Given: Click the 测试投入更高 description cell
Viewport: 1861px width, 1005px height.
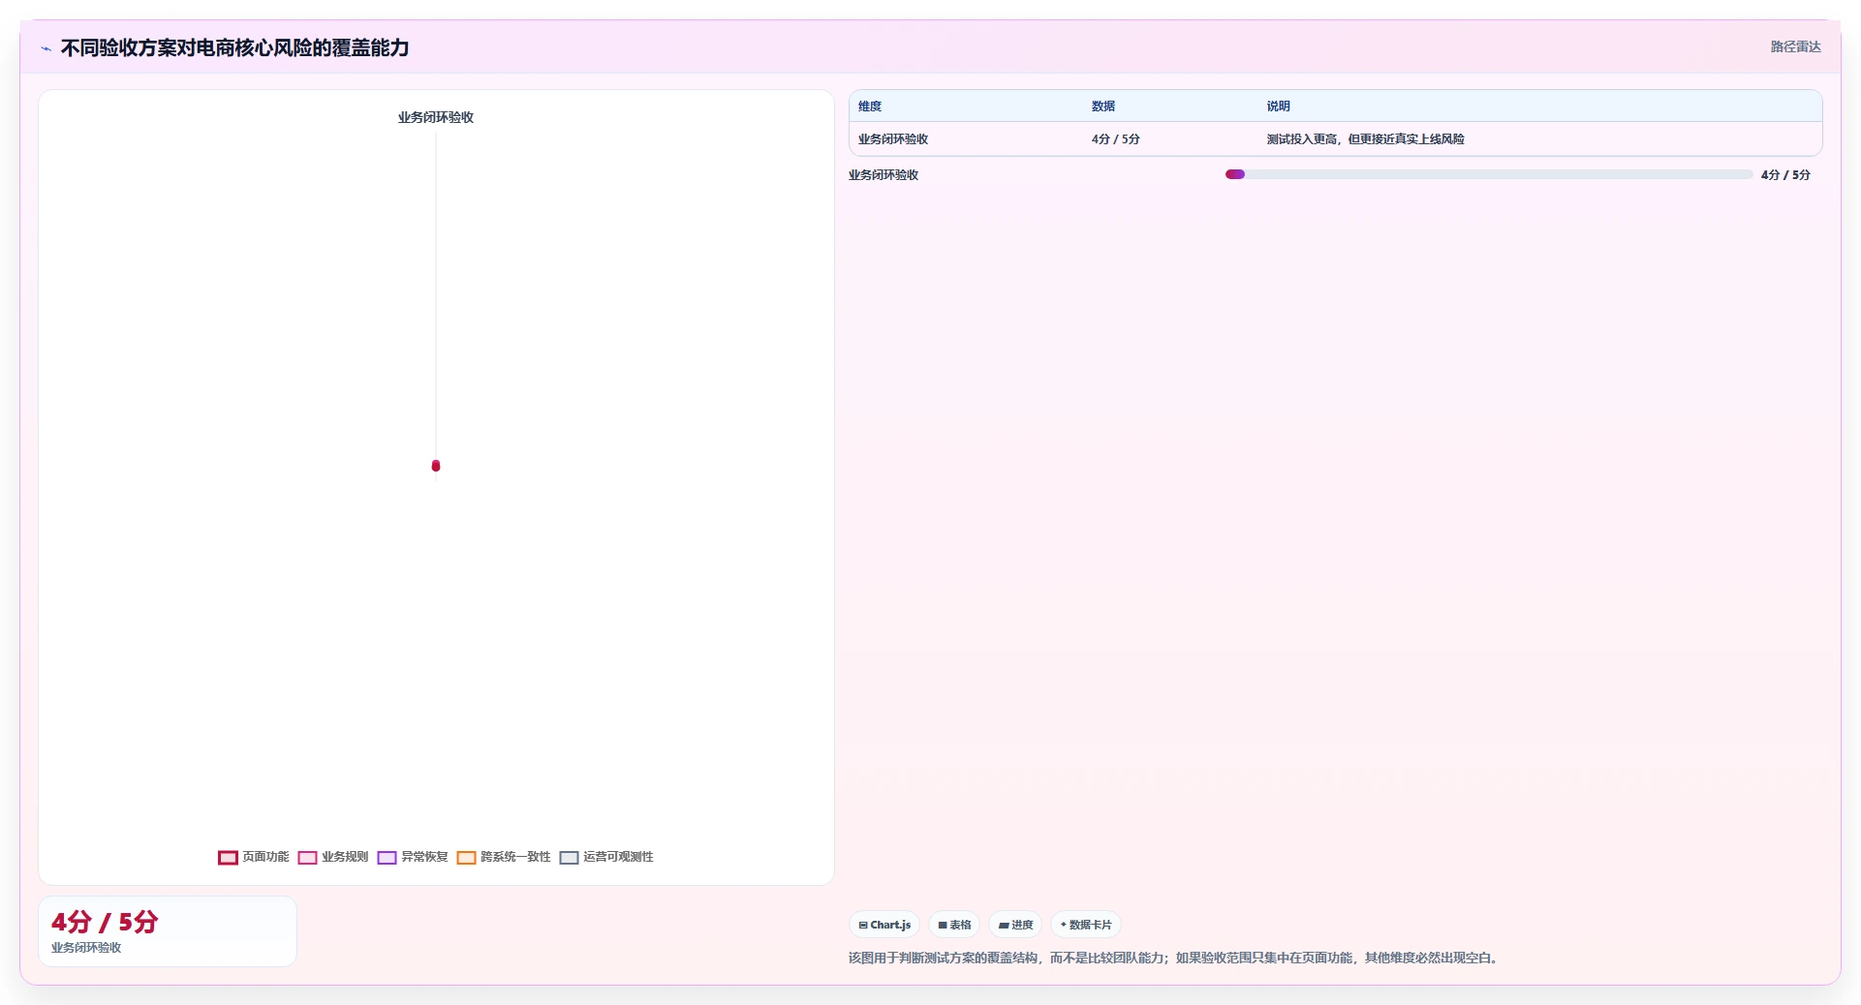Looking at the screenshot, I should pyautogui.click(x=1366, y=139).
